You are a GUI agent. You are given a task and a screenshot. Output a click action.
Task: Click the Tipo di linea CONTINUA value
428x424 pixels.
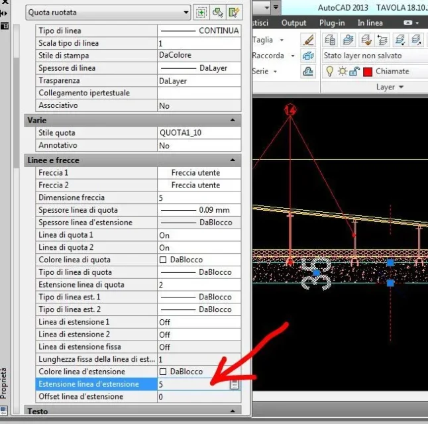pyautogui.click(x=199, y=30)
